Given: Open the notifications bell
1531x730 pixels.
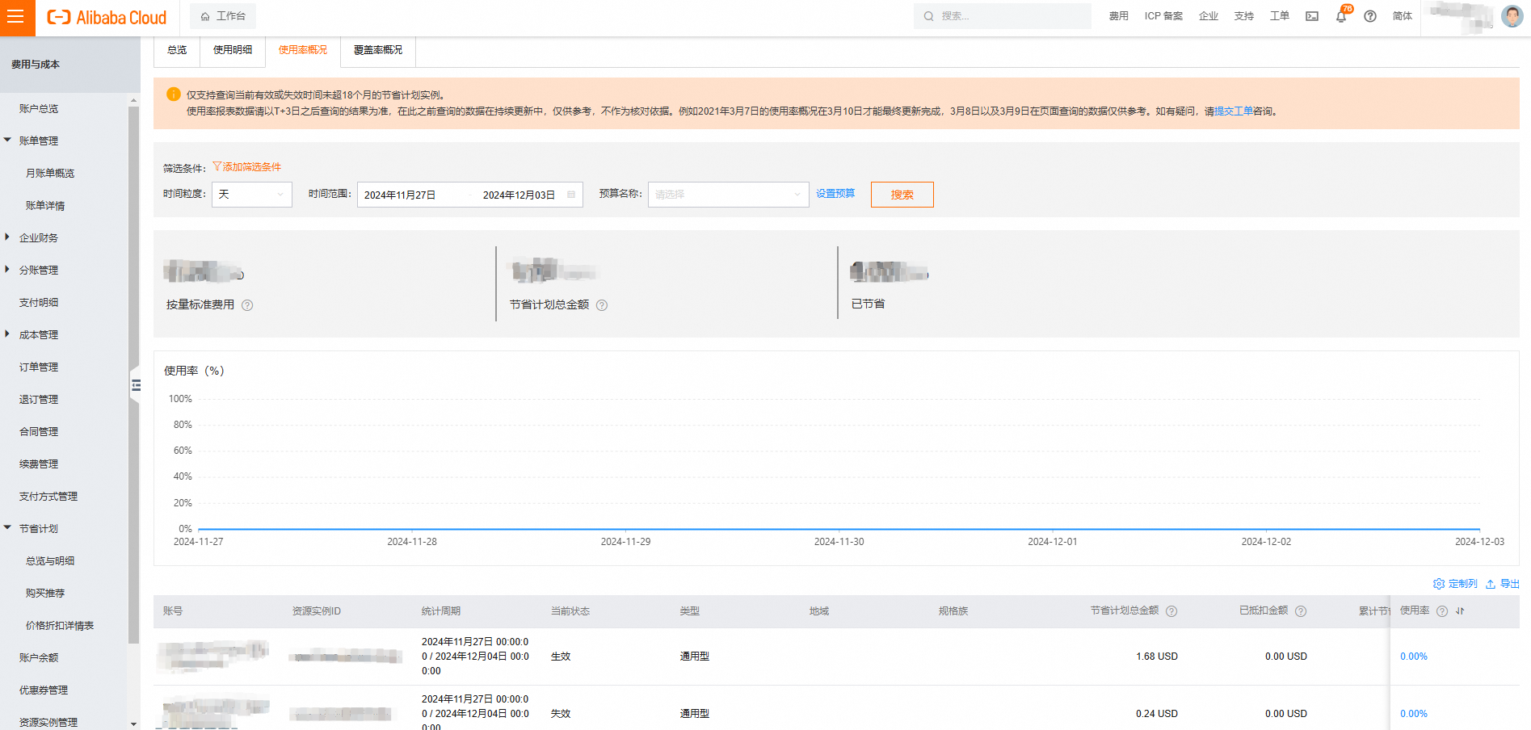Looking at the screenshot, I should 1341,16.
